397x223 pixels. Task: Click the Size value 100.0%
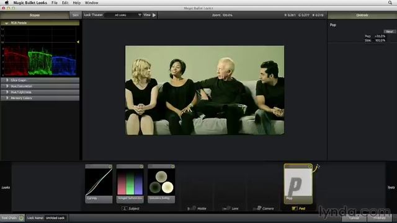pyautogui.click(x=380, y=40)
